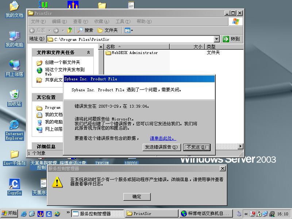Switch to 服务控制管理器 taskbar button
The image size is (292, 219).
97,214
